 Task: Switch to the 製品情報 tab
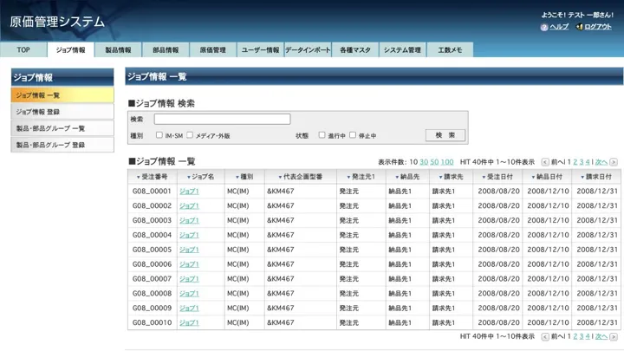(118, 49)
